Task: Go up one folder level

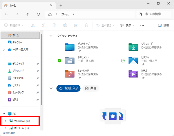Action: coord(28,14)
